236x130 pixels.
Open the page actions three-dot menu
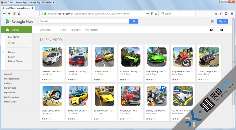148,14
